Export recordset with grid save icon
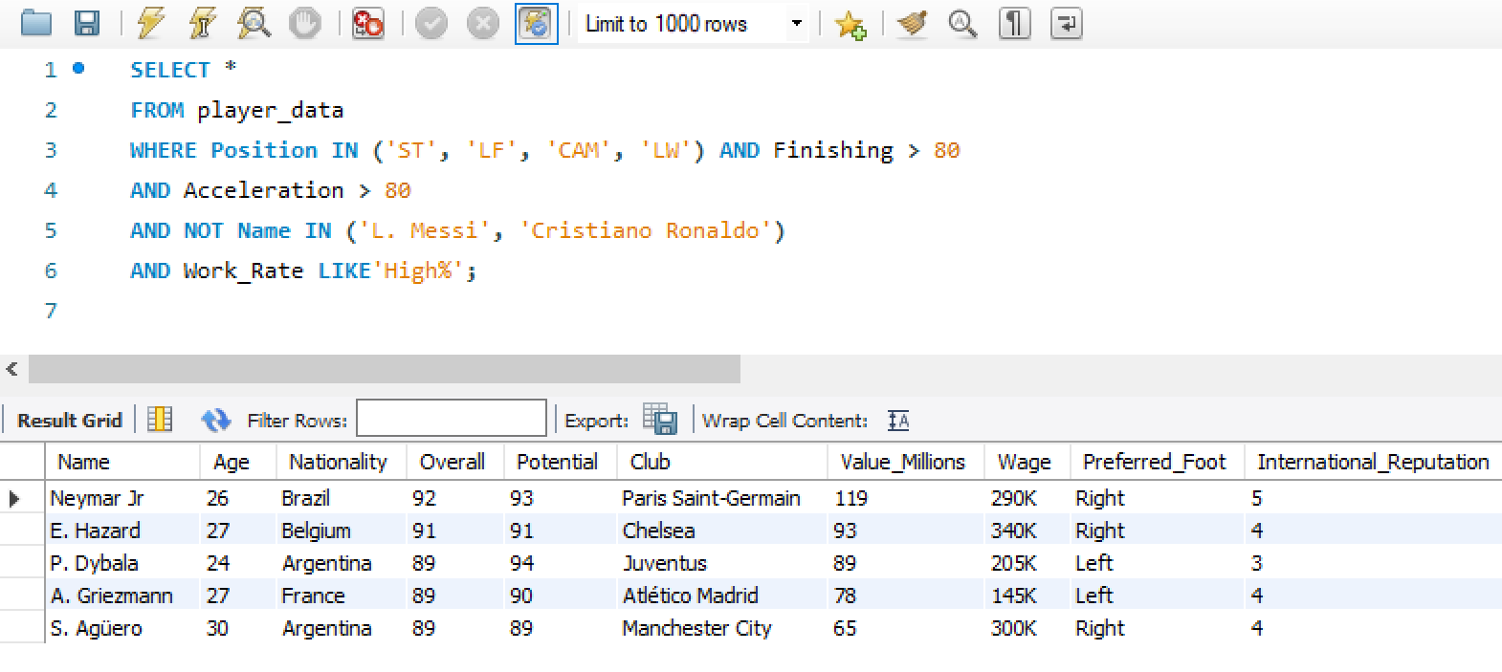This screenshot has height=672, width=1502. click(660, 419)
